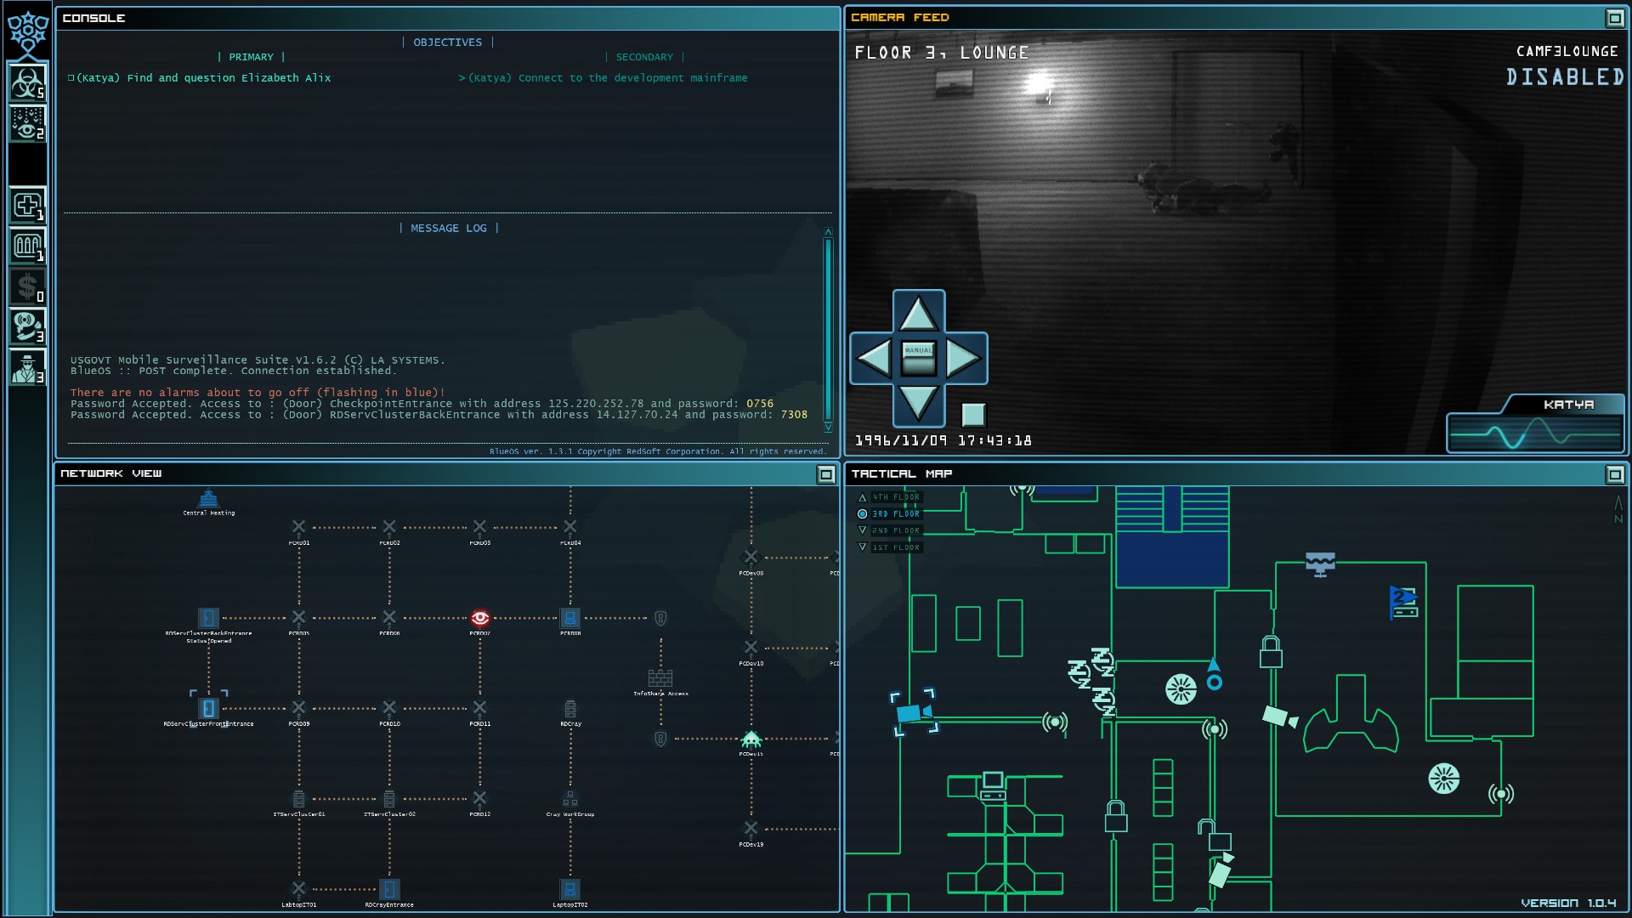Screen dimensions: 1632x918
Task: Switch the map to 1ST FLOOR
Action: pyautogui.click(x=888, y=547)
